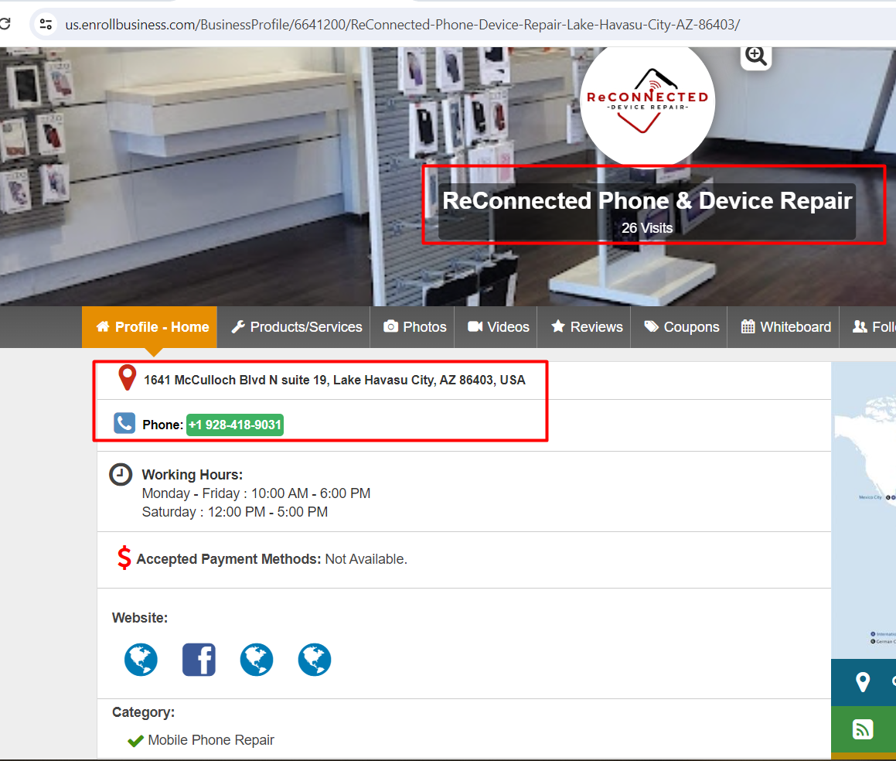The height and width of the screenshot is (761, 896).
Task: Select the URL in the address bar
Action: click(402, 25)
